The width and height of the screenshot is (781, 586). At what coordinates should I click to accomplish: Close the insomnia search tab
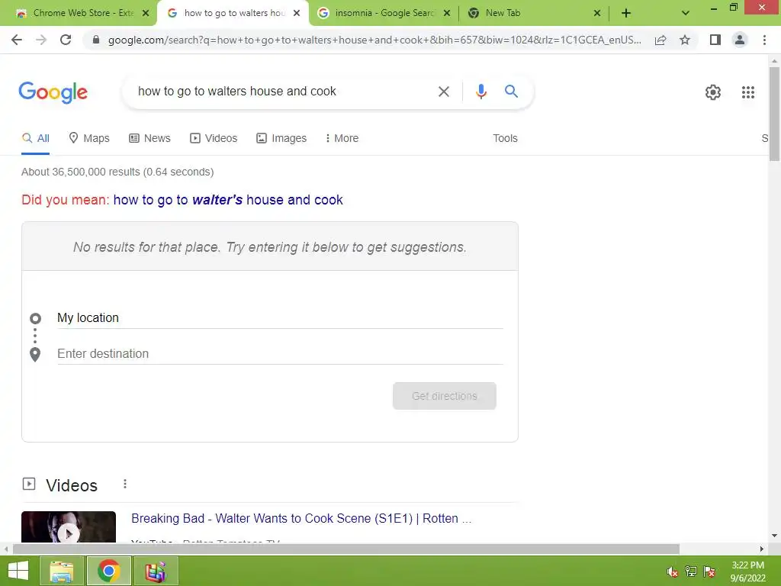[x=447, y=14]
